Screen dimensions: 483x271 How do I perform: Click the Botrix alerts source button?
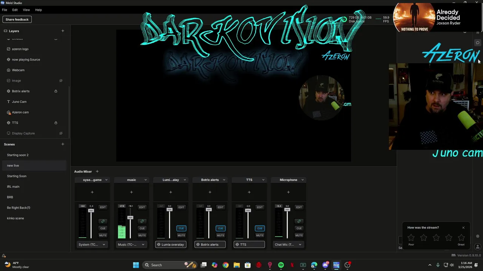pyautogui.click(x=210, y=245)
